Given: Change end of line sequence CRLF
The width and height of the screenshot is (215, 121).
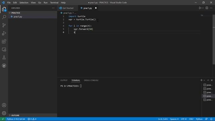Looking at the screenshot, I should pyautogui.click(x=191, y=119).
